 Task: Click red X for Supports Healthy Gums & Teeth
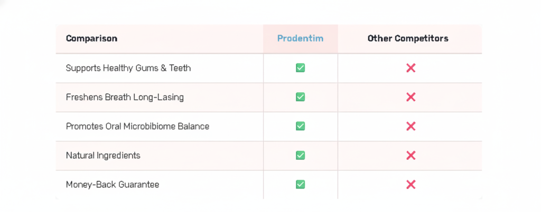[x=411, y=68]
